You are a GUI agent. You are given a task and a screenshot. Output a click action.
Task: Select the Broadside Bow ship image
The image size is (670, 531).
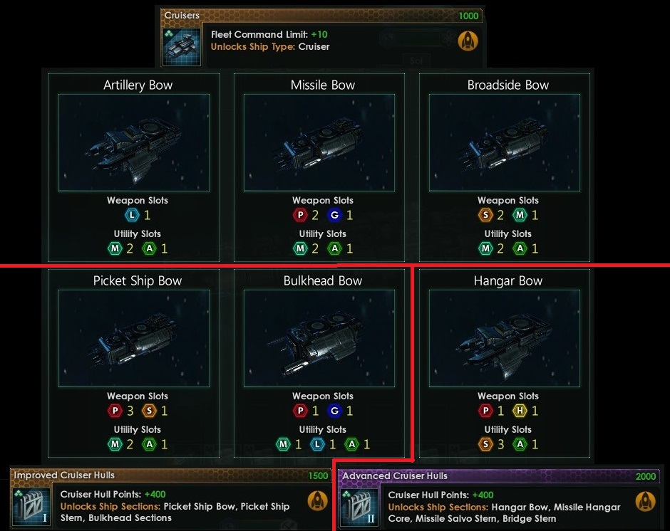click(505, 142)
